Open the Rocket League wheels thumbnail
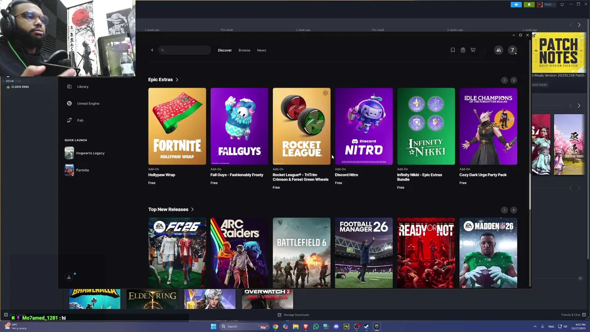The height and width of the screenshot is (332, 590). tap(301, 126)
